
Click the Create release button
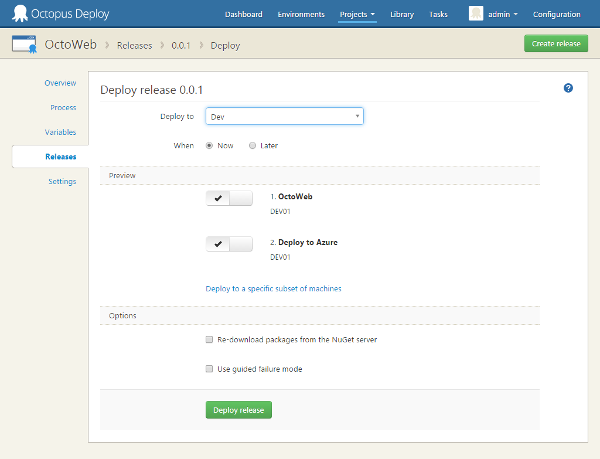coord(555,43)
